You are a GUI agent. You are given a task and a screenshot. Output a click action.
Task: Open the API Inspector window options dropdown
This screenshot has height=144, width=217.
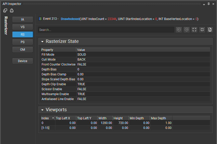pos(204,4)
